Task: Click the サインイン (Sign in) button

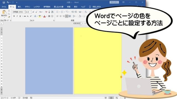Action: click(114, 2)
